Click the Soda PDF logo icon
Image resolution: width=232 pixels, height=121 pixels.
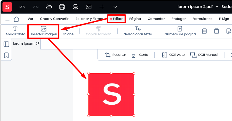click(x=7, y=7)
